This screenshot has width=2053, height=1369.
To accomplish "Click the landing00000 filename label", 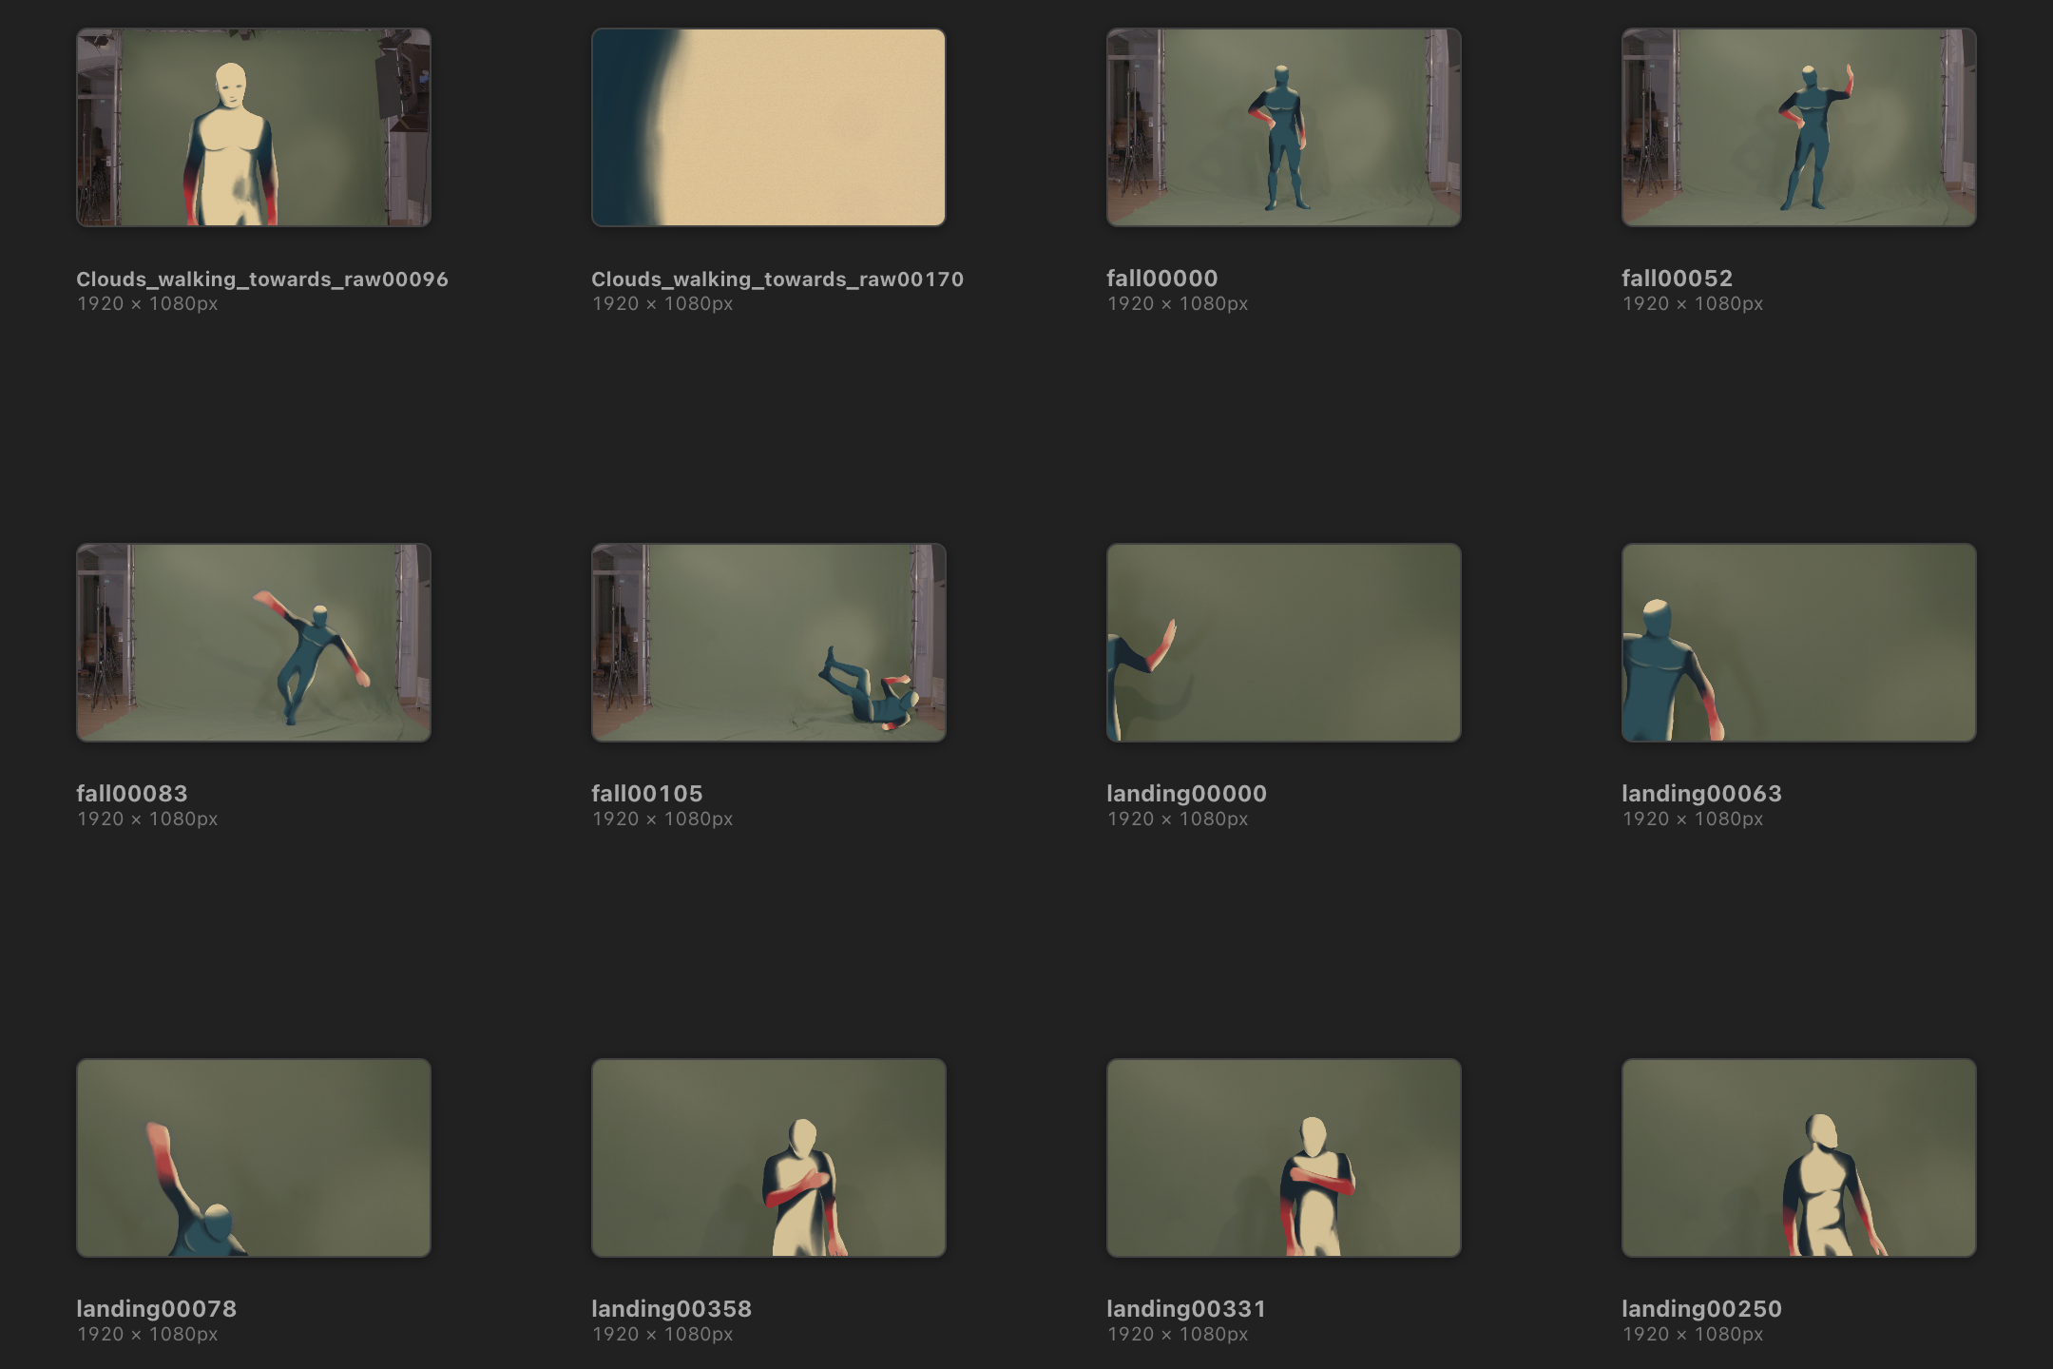I will [x=1186, y=794].
